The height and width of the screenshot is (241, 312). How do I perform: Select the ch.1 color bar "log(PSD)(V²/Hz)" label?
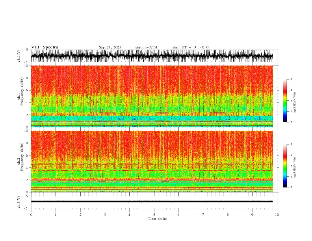tap(295, 103)
